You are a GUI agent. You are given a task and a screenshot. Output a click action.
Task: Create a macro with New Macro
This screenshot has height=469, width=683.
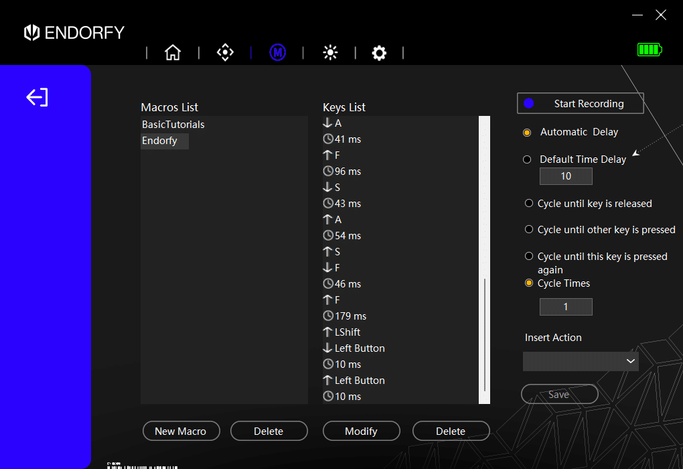tap(180, 431)
